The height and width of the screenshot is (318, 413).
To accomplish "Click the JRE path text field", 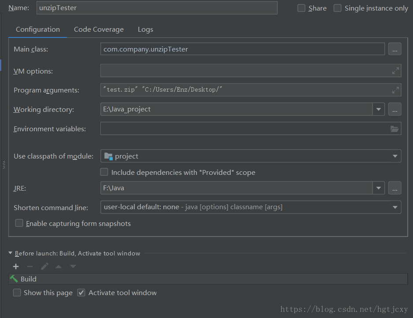I will pos(236,188).
